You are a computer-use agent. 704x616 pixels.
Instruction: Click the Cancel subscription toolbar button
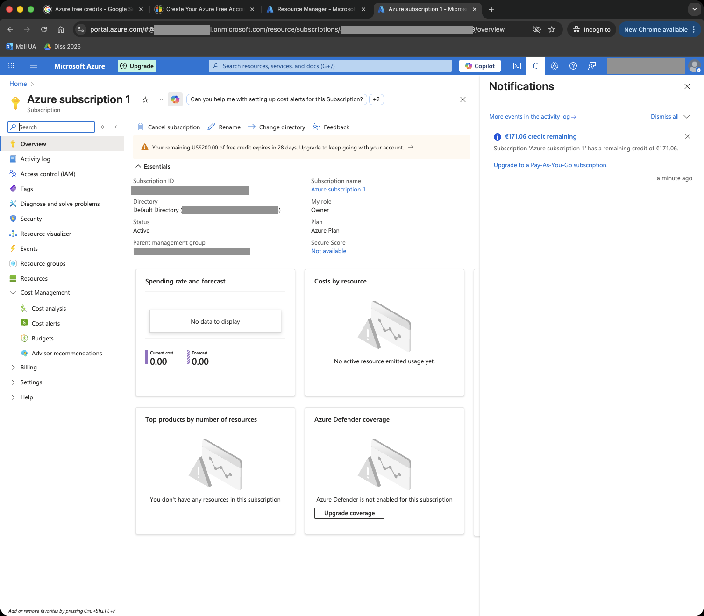tap(169, 127)
